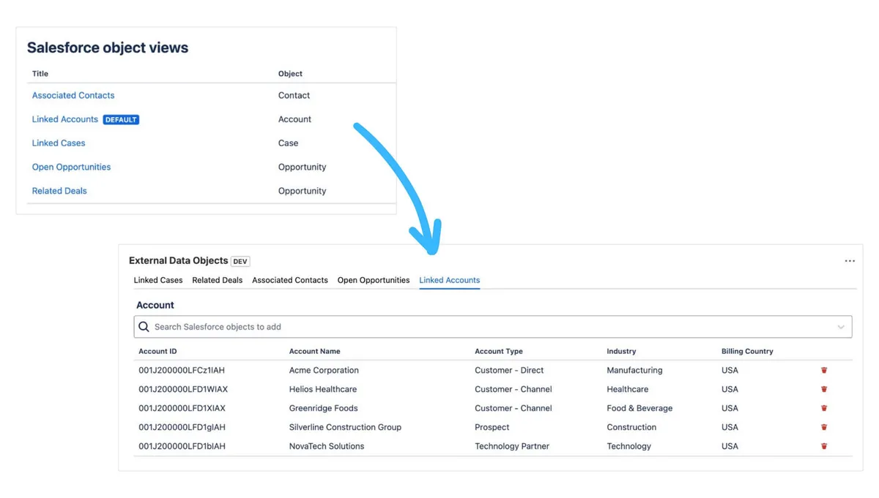Screen dimensions: 879x498
Task: Click the search magnifier icon
Action: [x=144, y=327]
